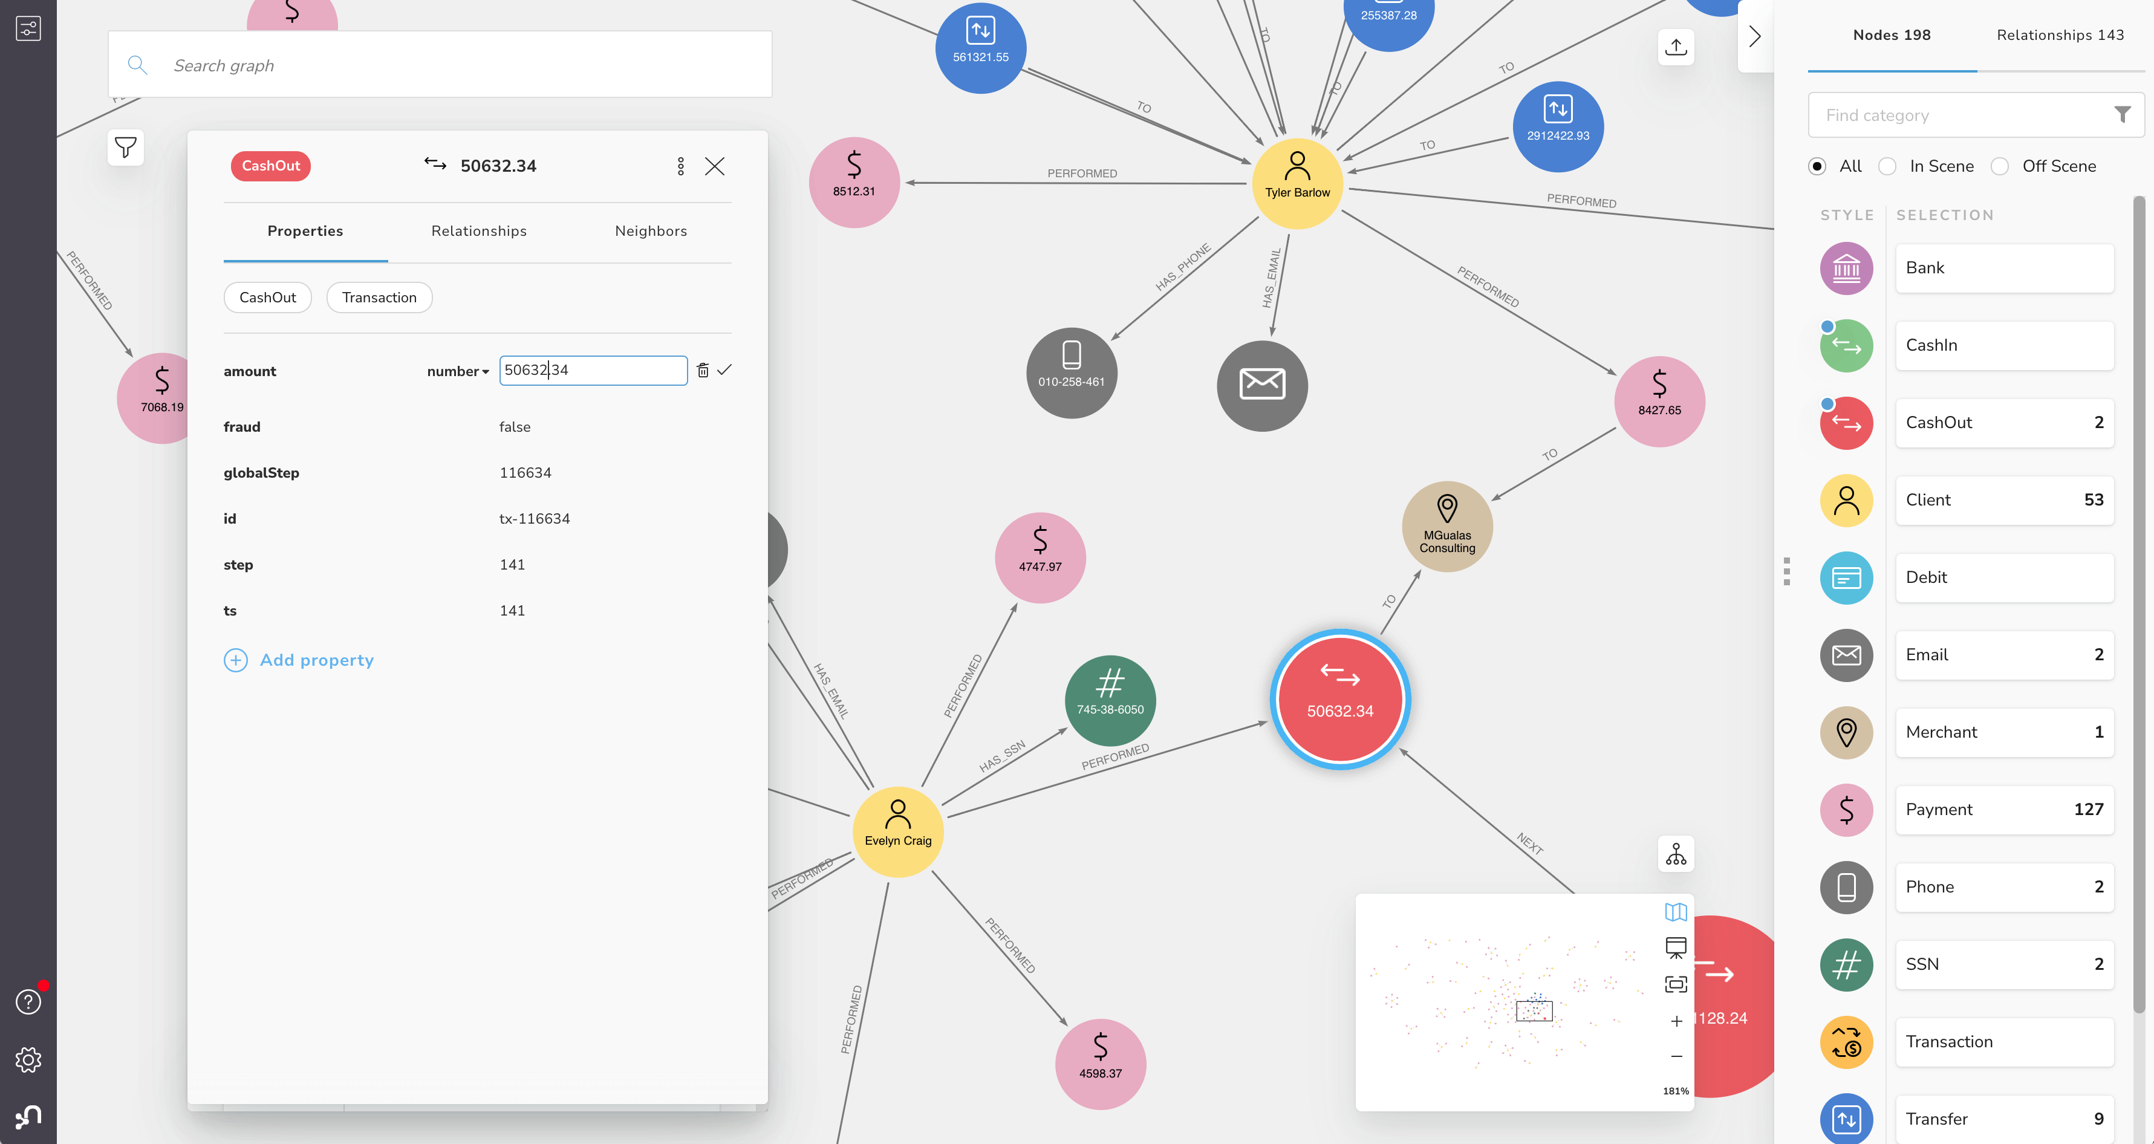This screenshot has height=1144, width=2154.
Task: Click the fit-to-screen icon
Action: pos(1676,984)
